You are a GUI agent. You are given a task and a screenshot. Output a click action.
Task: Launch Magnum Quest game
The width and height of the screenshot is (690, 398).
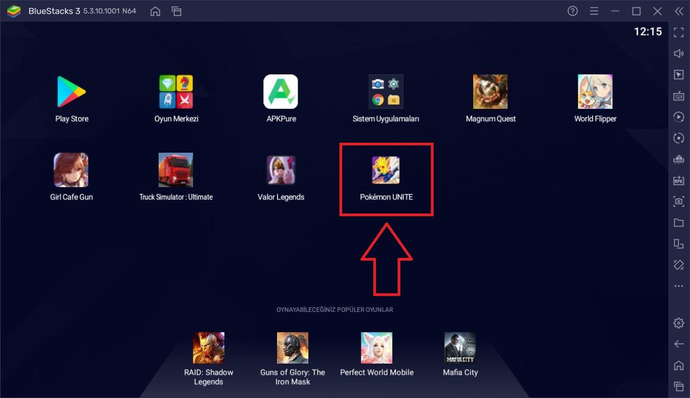click(x=490, y=92)
